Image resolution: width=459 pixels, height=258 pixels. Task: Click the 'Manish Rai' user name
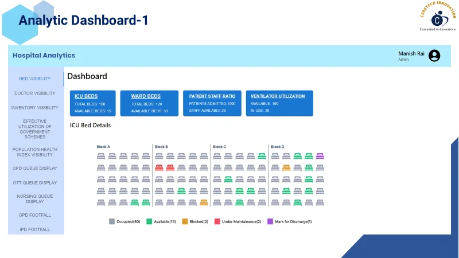[x=411, y=53]
